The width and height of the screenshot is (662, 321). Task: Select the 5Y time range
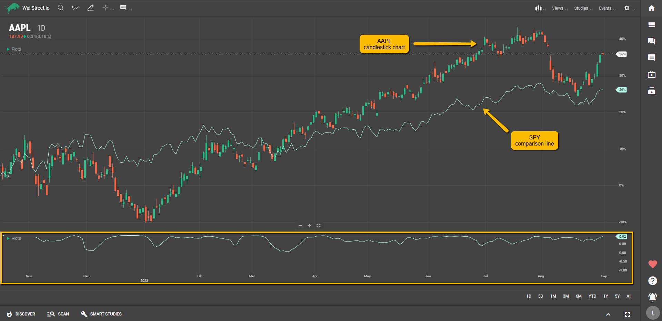tap(618, 296)
